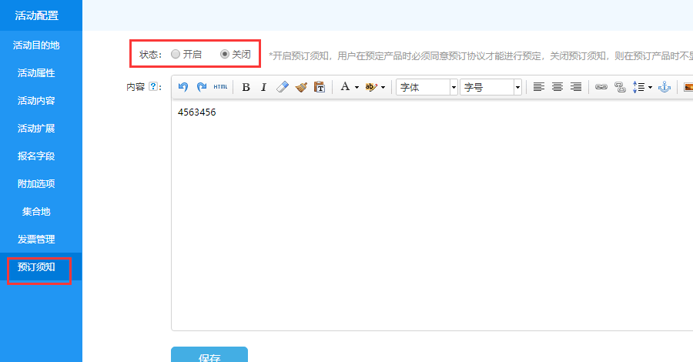Toggle bold formatting
The image size is (693, 362).
[246, 87]
